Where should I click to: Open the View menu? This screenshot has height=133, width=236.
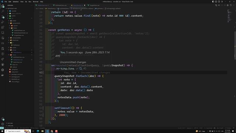tap(22, 1)
